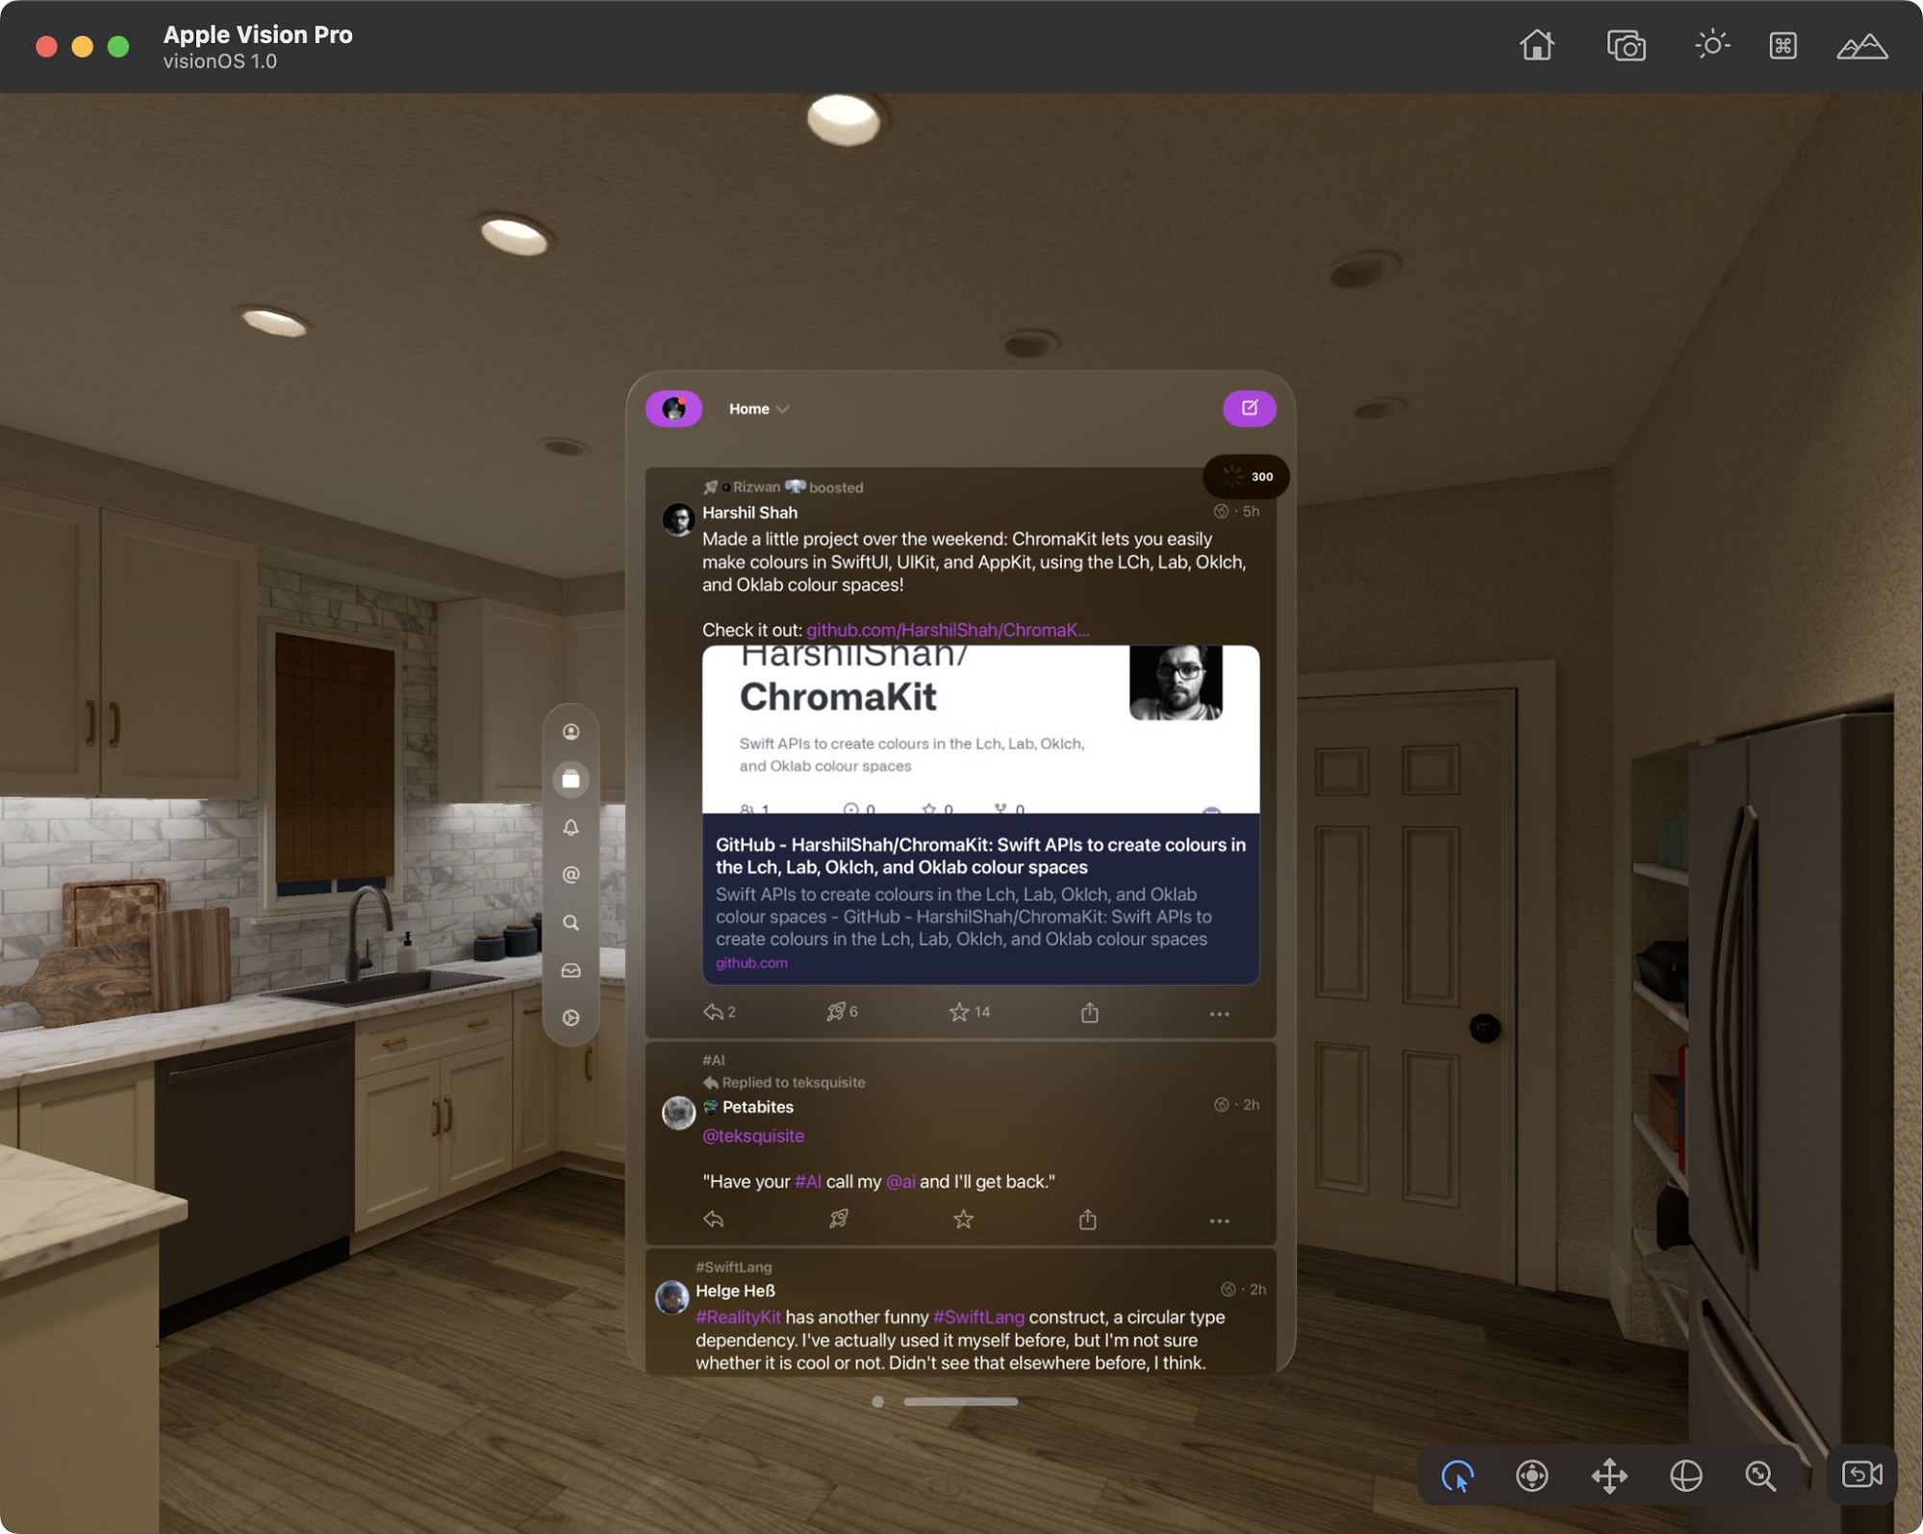Viewport: 1923px width, 1534px height.
Task: Open the sun-shaped lighting control in the toolbar
Action: [1711, 45]
